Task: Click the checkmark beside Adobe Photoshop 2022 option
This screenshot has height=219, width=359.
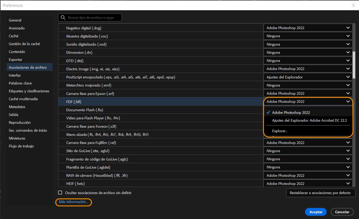Action: point(268,112)
